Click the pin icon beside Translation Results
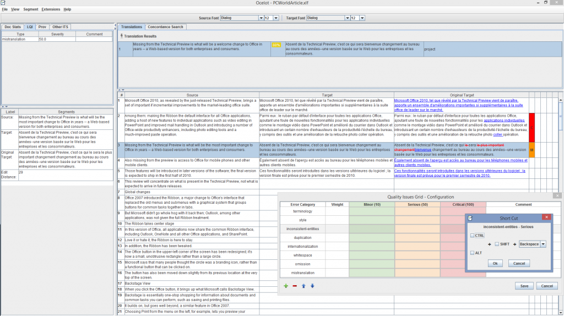Screen dimensions: 564x316 [122, 36]
